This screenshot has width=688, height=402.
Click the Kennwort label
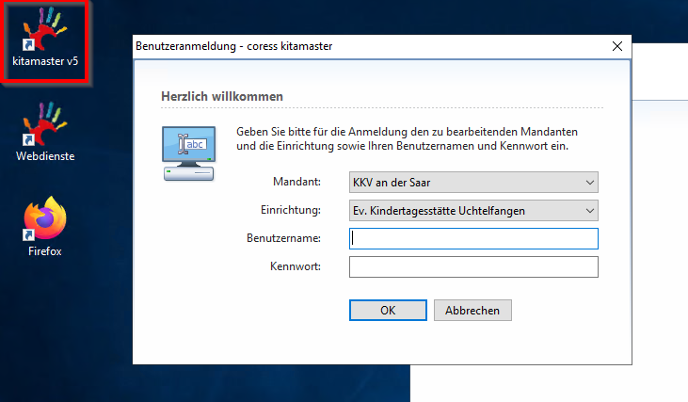pos(296,266)
